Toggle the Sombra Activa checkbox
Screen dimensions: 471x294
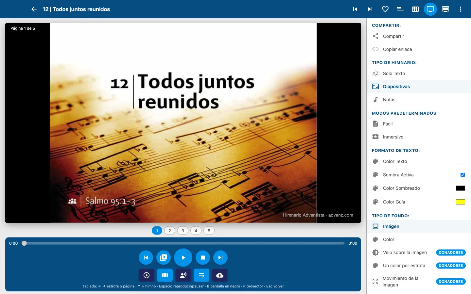tap(462, 175)
